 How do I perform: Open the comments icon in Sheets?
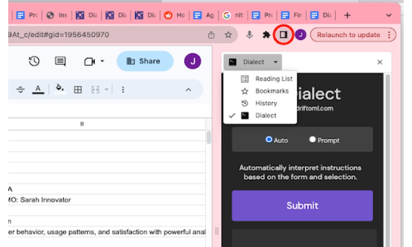(x=60, y=61)
